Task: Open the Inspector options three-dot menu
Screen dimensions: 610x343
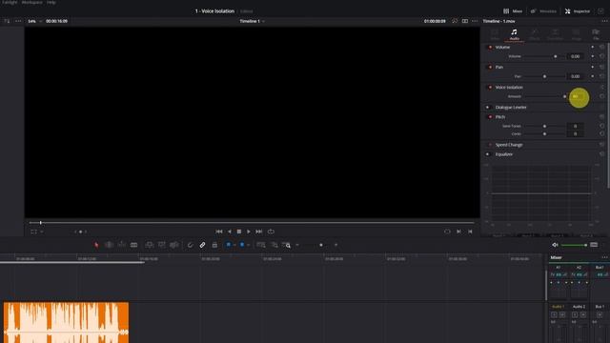Action: 604,21
